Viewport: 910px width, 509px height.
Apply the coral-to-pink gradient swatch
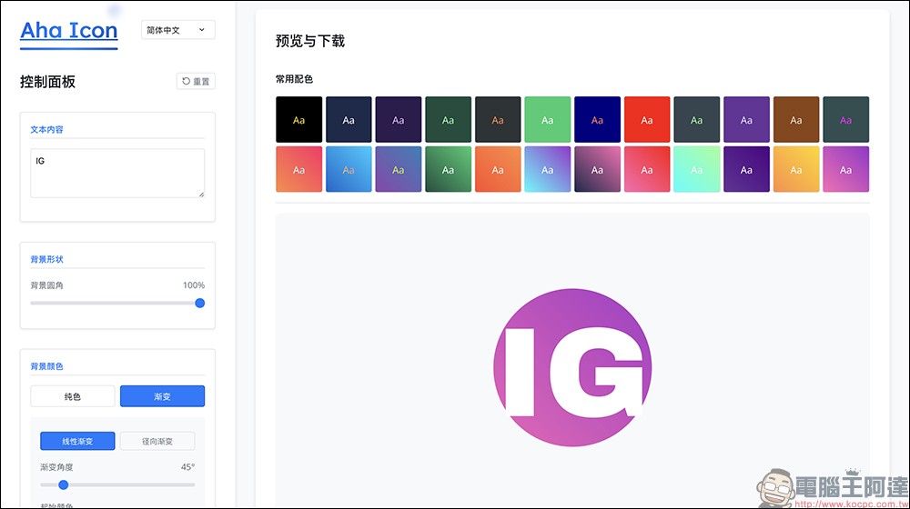pyautogui.click(x=298, y=169)
